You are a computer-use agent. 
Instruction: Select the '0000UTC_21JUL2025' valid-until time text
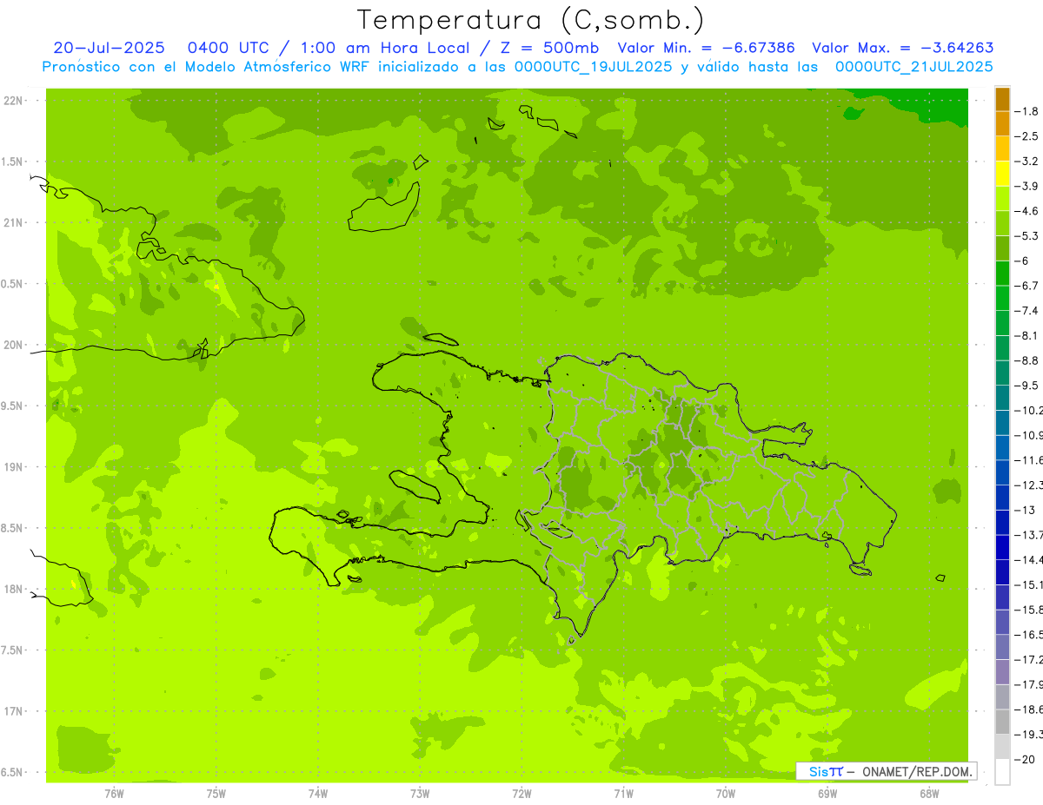coord(913,66)
